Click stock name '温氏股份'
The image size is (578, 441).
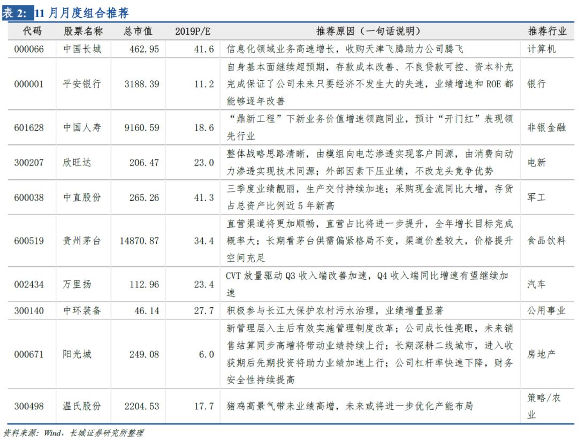82,406
